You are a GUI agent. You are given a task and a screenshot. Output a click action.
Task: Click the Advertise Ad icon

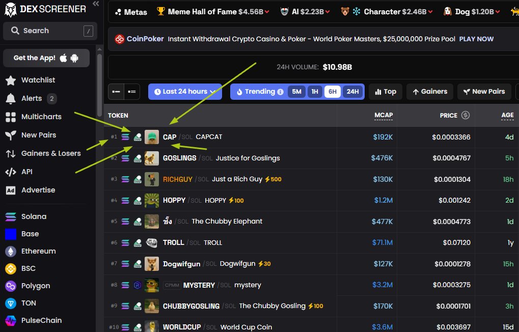tap(11, 190)
